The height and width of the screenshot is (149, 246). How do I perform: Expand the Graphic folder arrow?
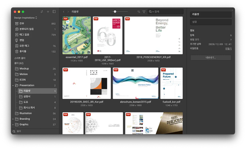pos(13,124)
